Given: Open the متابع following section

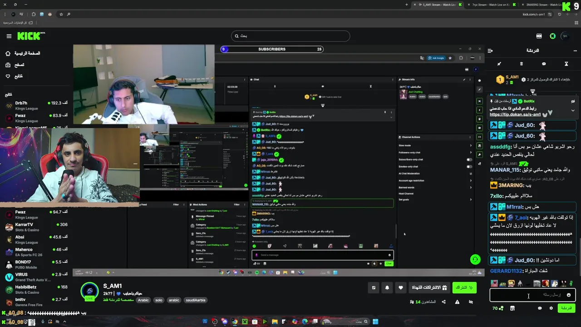Looking at the screenshot, I should [14, 76].
